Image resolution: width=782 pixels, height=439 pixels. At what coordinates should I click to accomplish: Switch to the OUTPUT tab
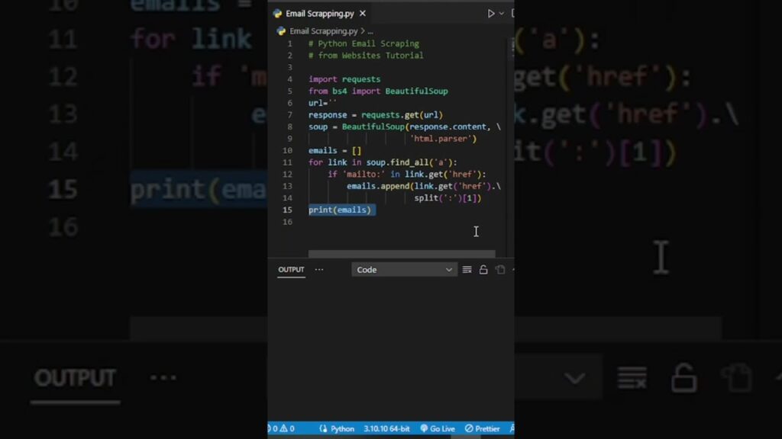click(290, 269)
